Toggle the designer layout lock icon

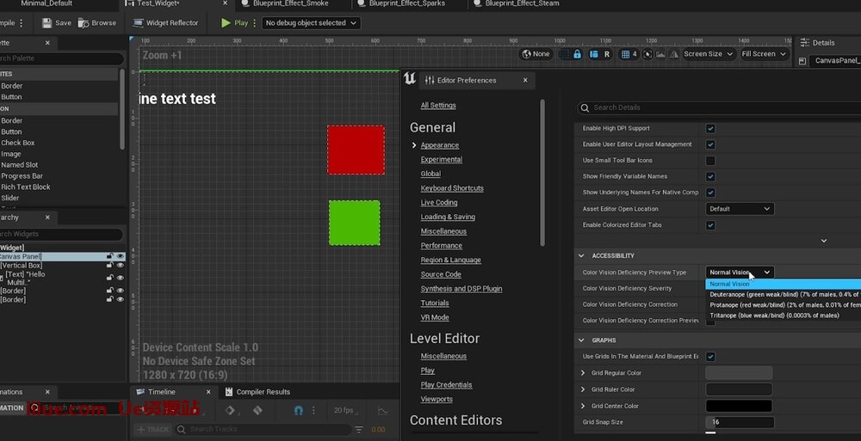[577, 54]
